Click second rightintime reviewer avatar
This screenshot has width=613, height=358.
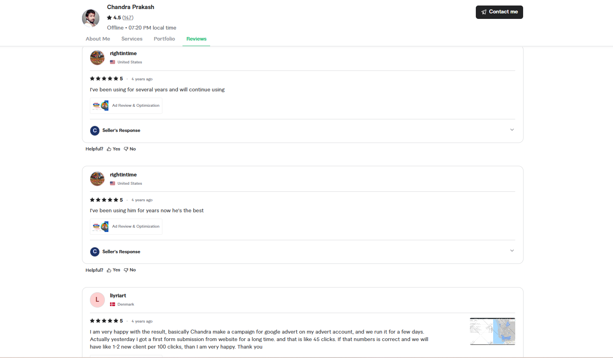(97, 179)
